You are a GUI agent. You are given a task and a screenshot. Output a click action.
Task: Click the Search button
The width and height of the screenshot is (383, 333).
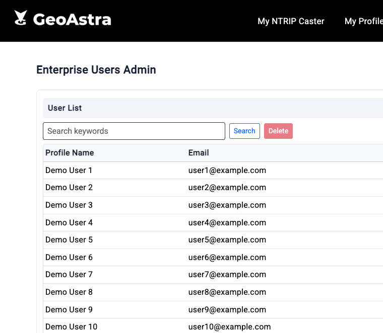(244, 131)
